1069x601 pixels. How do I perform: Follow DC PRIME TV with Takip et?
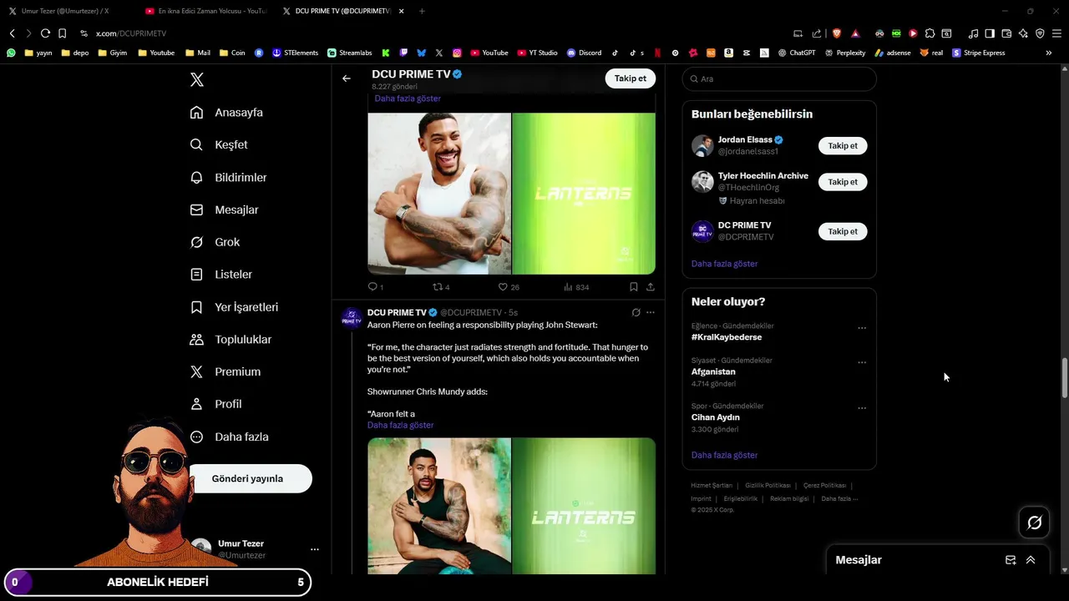[x=843, y=231]
